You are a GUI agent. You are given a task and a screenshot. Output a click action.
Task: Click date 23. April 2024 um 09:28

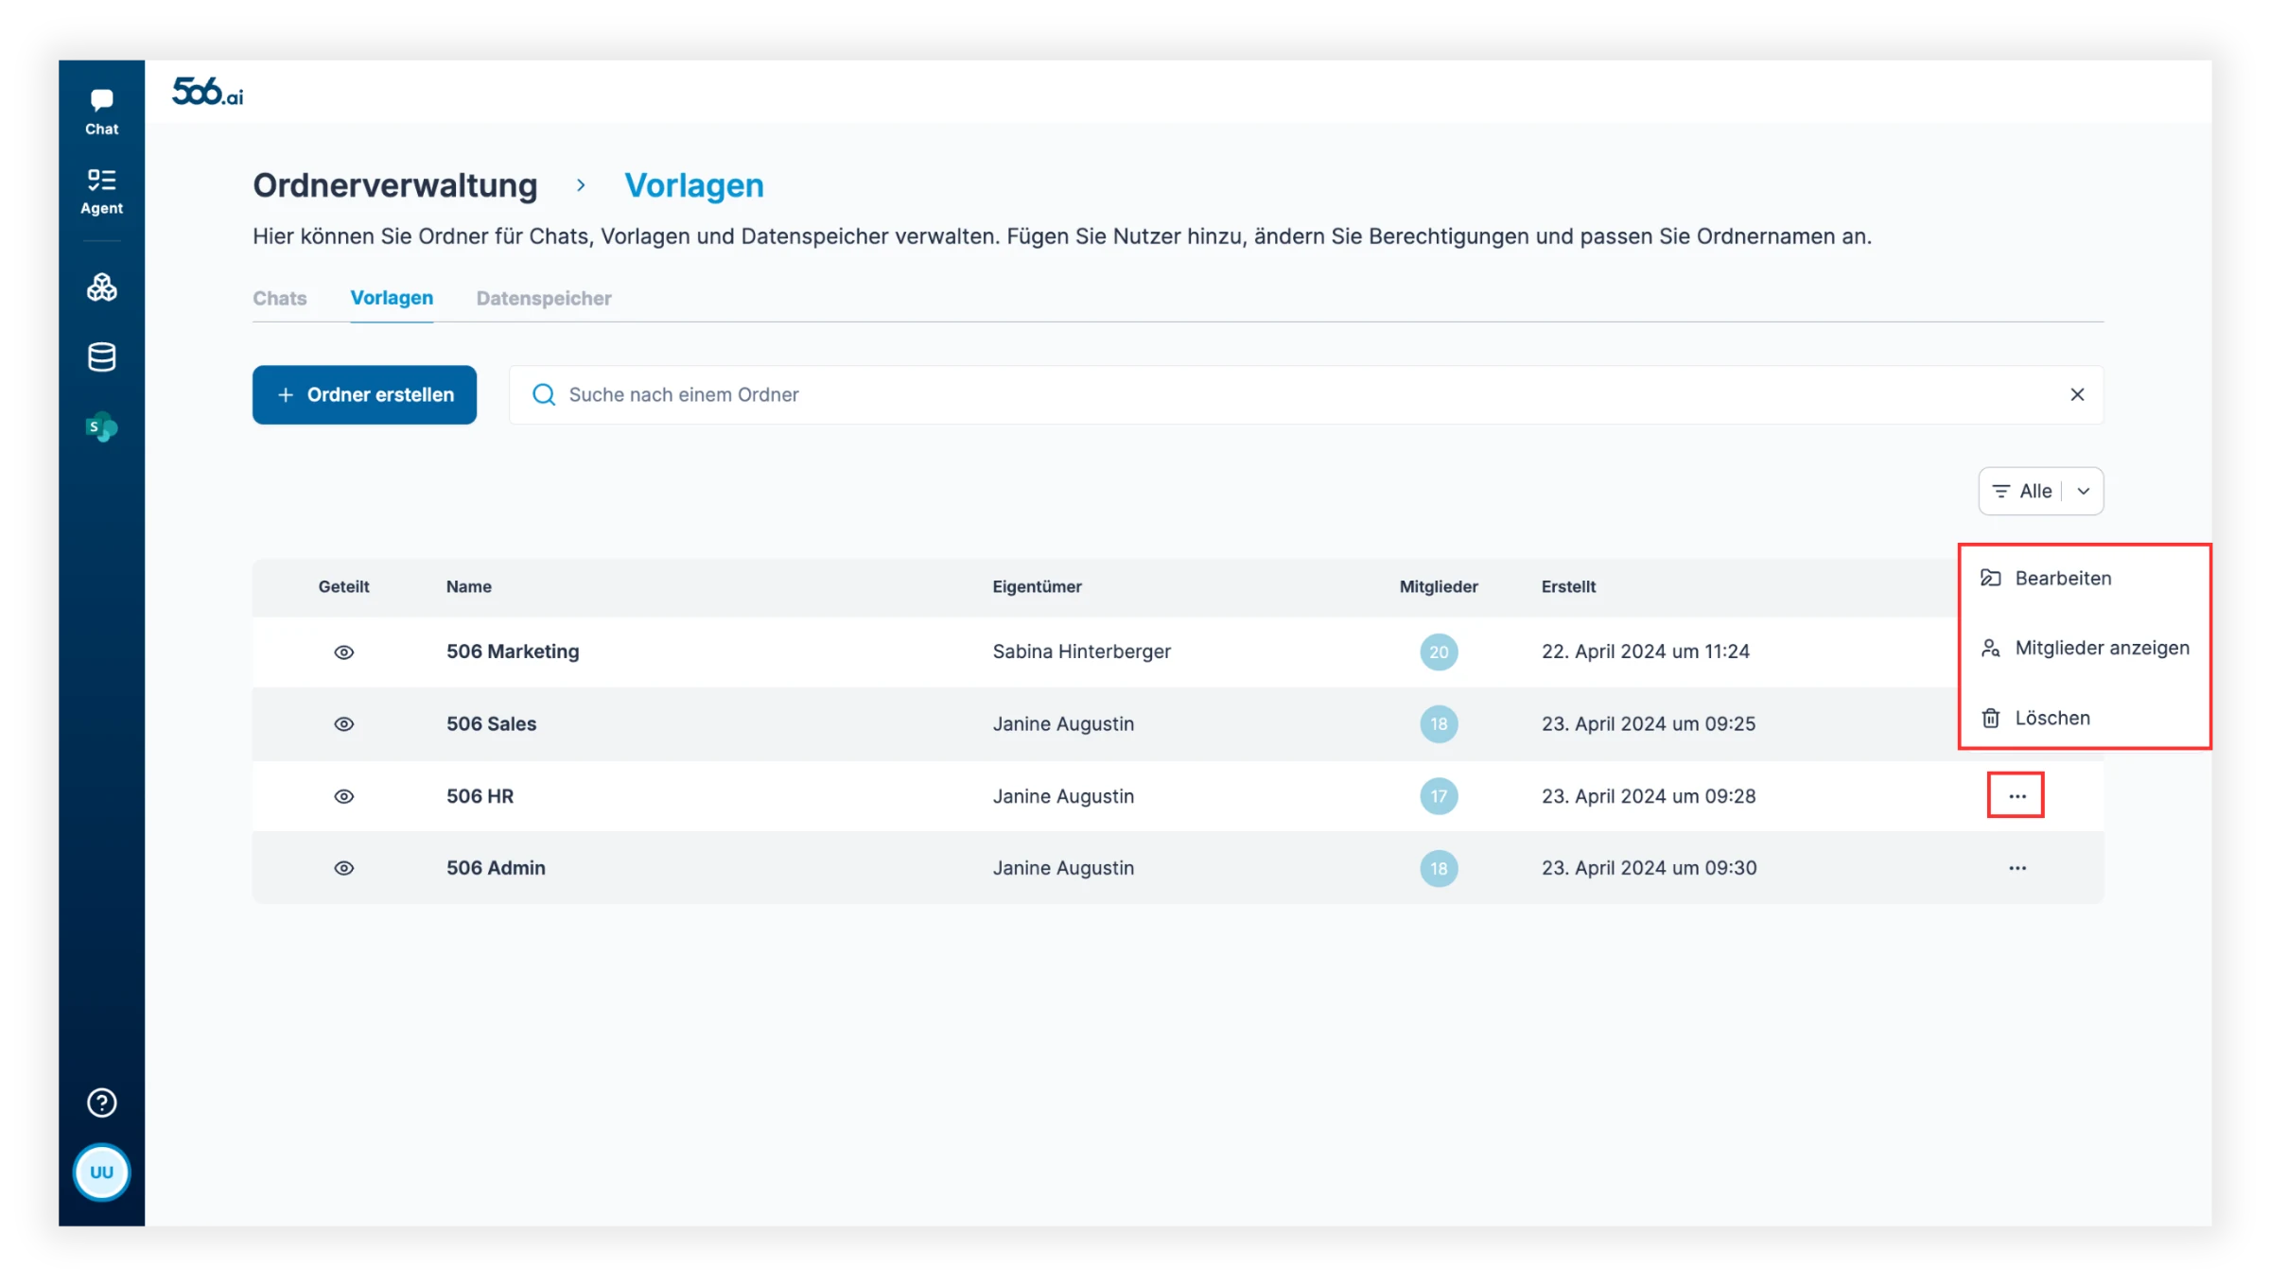coord(1648,796)
